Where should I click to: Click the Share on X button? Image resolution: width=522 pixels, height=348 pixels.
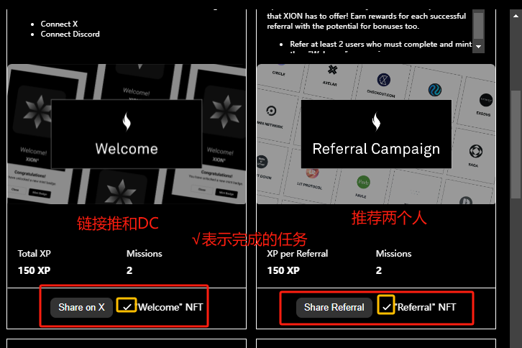tap(81, 307)
